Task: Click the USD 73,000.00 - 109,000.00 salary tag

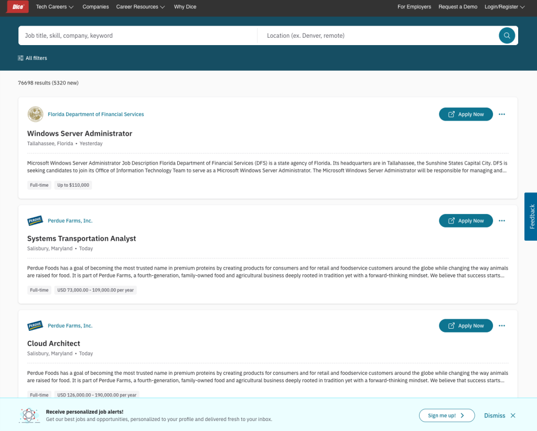Action: click(95, 290)
